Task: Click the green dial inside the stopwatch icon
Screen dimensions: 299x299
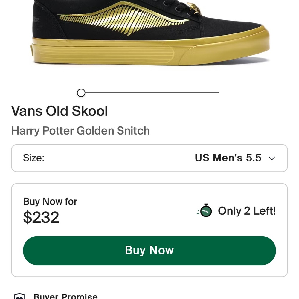Action: click(x=206, y=212)
